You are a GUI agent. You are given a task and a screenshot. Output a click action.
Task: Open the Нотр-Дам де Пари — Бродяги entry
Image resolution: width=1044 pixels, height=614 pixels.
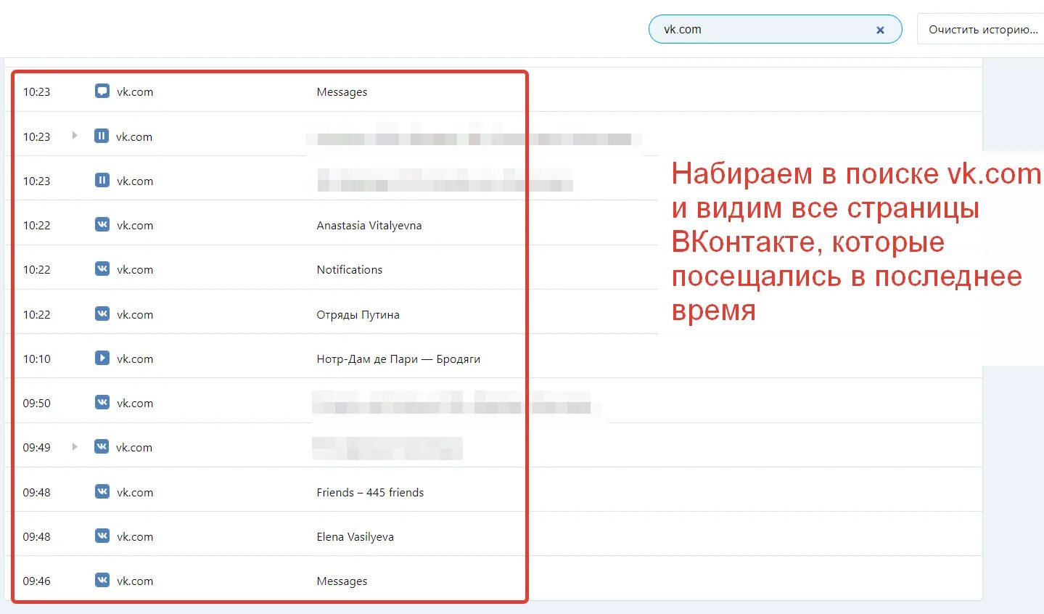coord(398,359)
